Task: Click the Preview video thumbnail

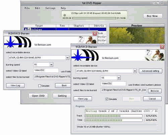Action: pyautogui.click(x=137, y=35)
